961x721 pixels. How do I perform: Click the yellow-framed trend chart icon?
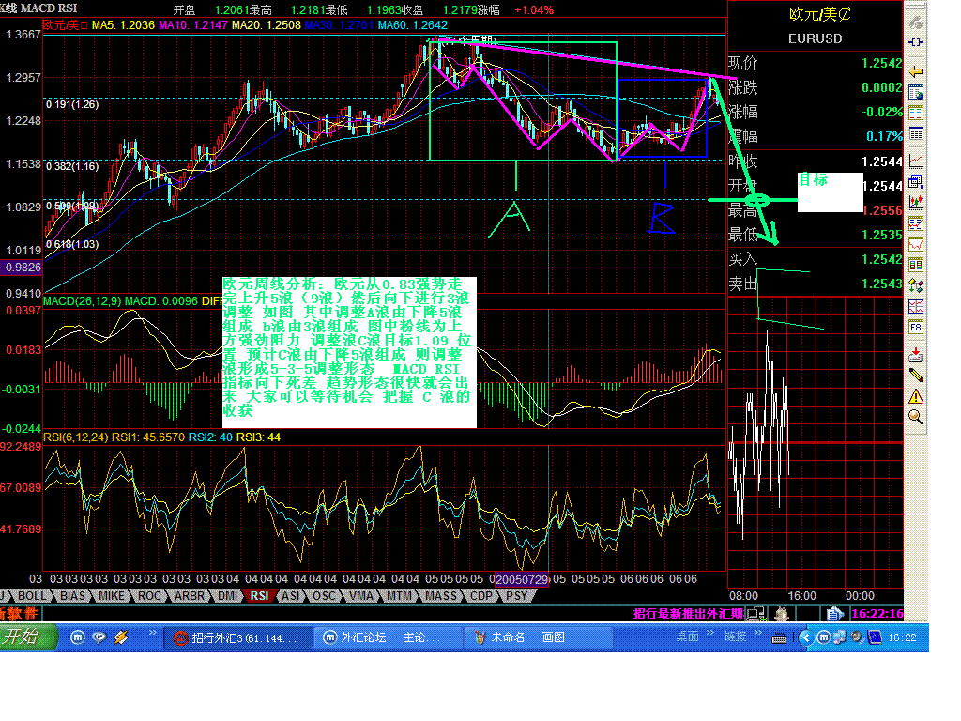(916, 223)
